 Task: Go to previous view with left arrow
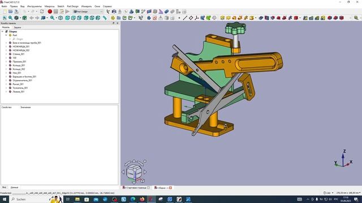32,18
